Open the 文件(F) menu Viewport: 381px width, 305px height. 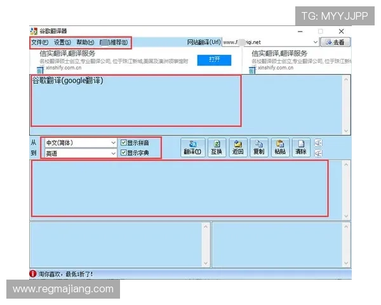point(40,43)
